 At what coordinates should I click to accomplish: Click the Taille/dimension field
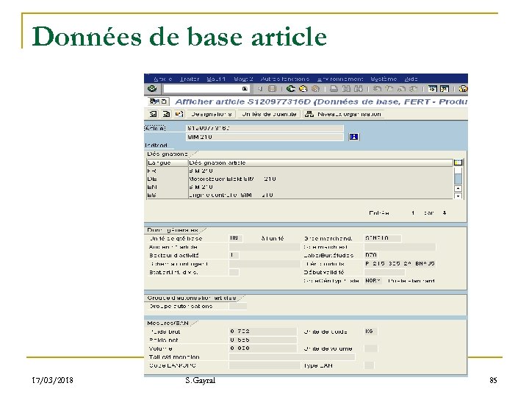[x=292, y=357]
